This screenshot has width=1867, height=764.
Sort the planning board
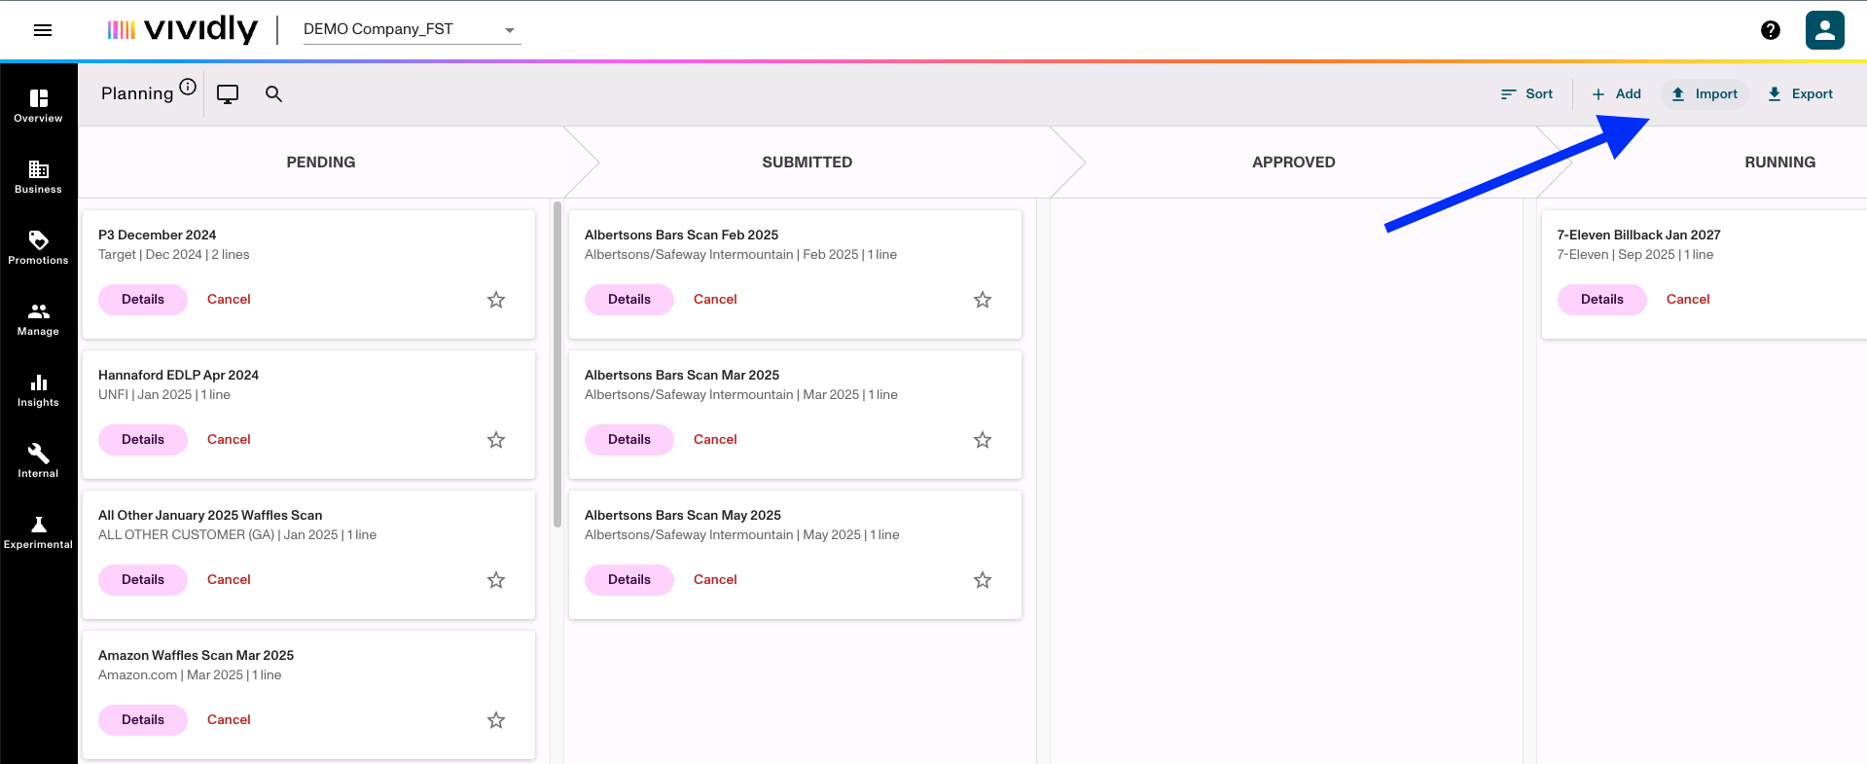pyautogui.click(x=1526, y=94)
